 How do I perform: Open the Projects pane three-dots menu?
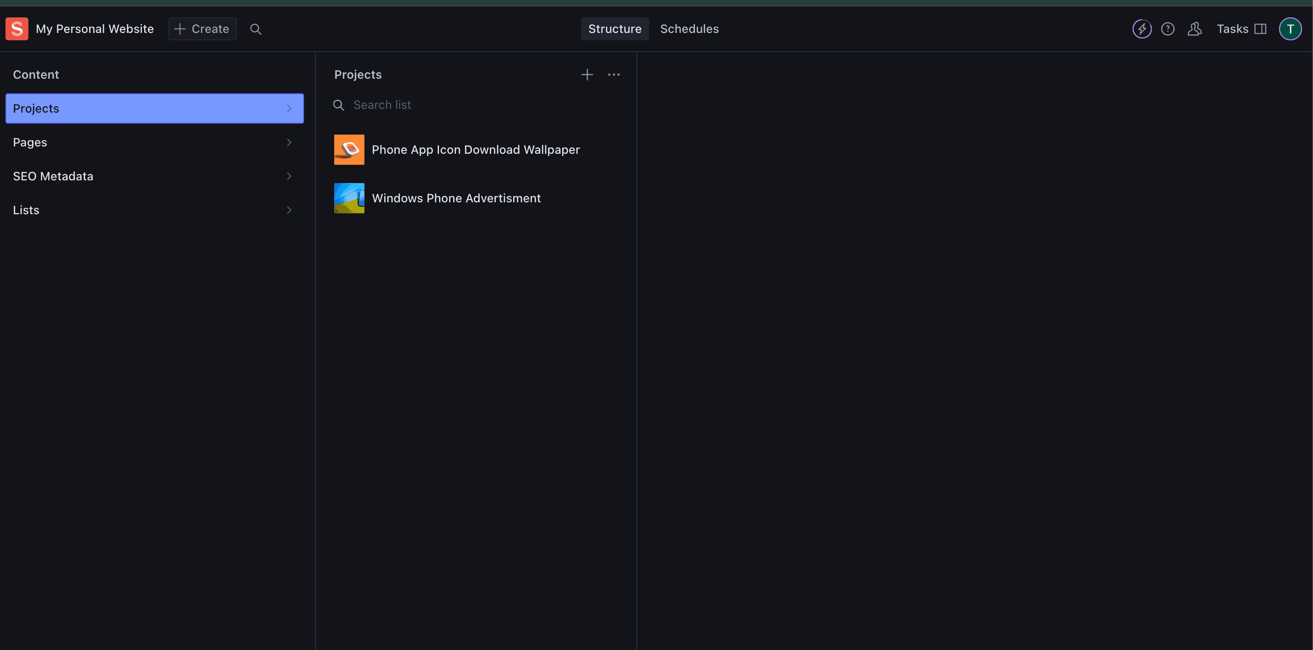613,75
